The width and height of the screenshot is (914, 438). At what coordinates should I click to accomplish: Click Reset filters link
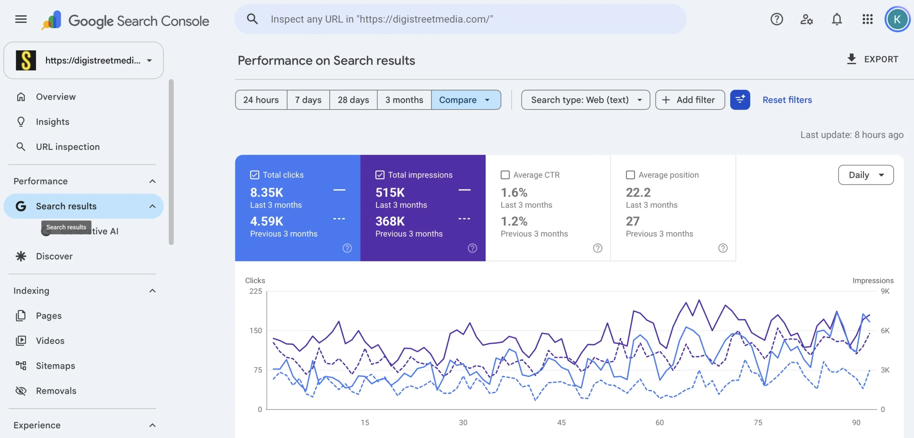tap(787, 100)
